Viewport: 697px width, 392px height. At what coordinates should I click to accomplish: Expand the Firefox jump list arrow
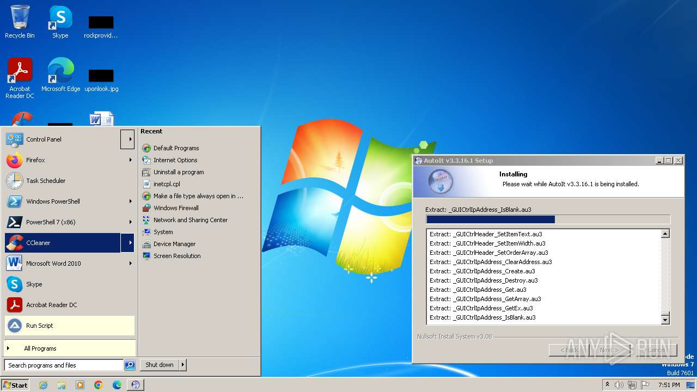point(130,160)
